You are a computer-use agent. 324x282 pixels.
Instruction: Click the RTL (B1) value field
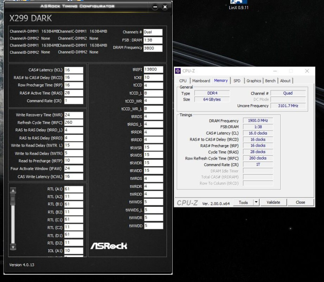tap(74, 204)
